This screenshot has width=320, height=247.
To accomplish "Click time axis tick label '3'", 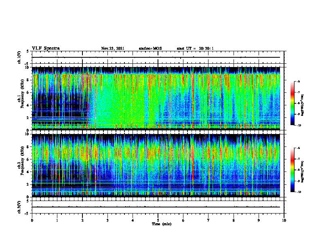I will point(107,220).
